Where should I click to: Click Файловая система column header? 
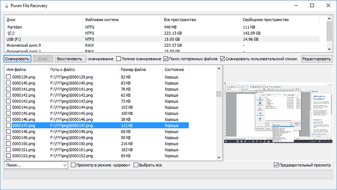[122, 20]
